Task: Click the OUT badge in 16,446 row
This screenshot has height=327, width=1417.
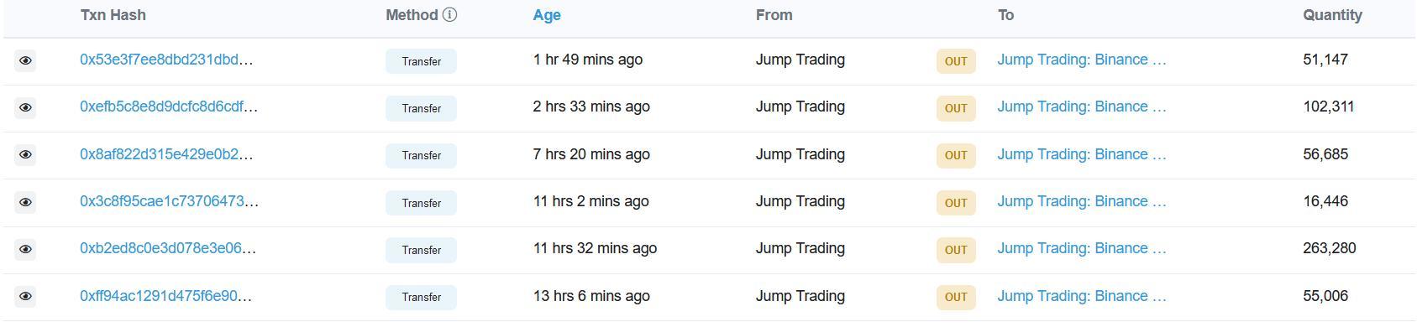Action: (x=956, y=203)
